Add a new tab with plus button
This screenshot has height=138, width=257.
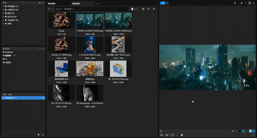click(98, 4)
